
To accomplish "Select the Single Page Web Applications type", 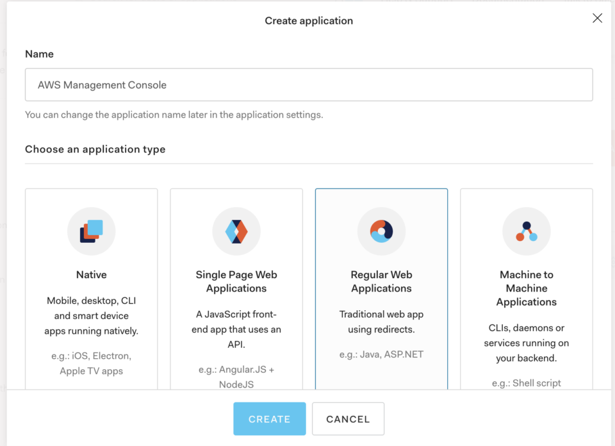I will tap(236, 288).
